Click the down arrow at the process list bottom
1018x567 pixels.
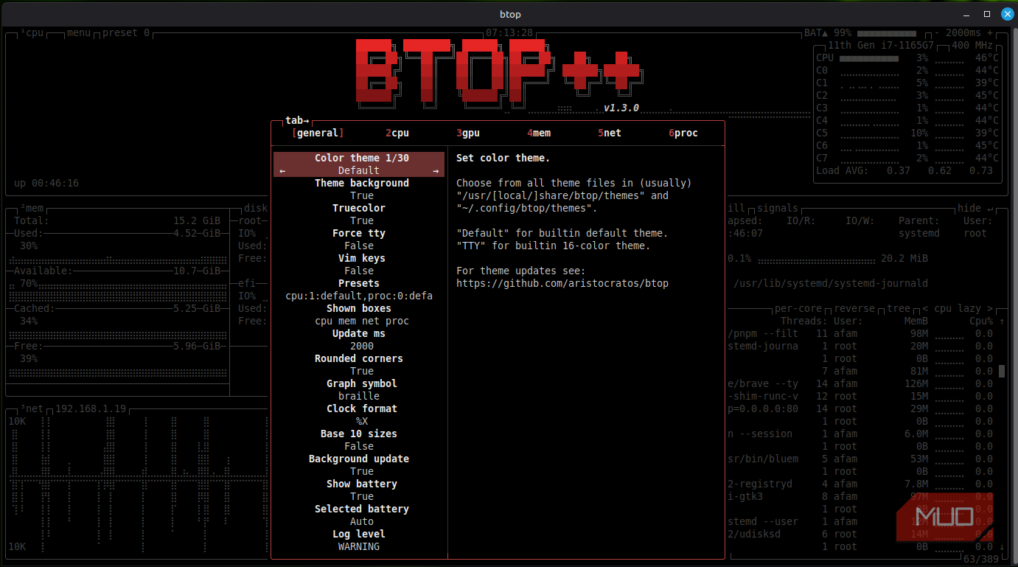1001,547
